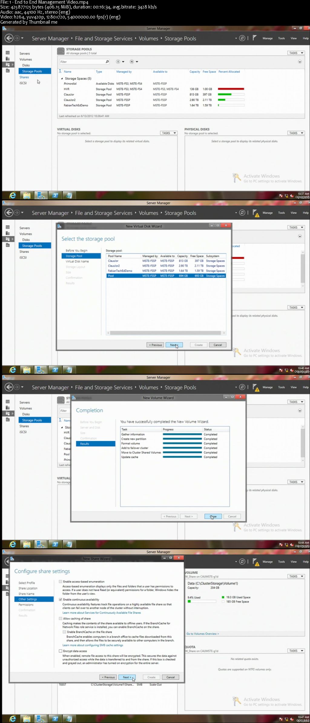Select the ClausJor2 row in the 00:03:18 frame list
The image size is (310, 723).
tap(153, 100)
